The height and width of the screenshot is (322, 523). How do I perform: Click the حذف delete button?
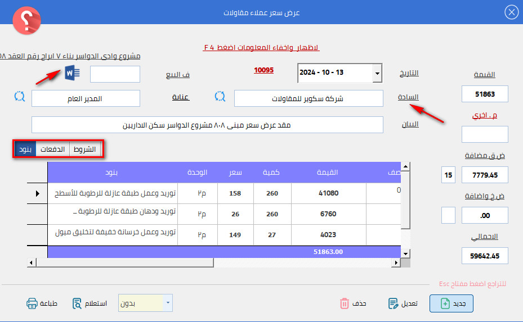pyautogui.click(x=353, y=303)
